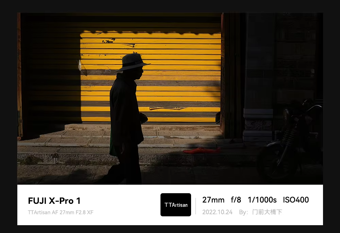Click the f/8 aperture value
The height and width of the screenshot is (233, 340).
coord(236,200)
